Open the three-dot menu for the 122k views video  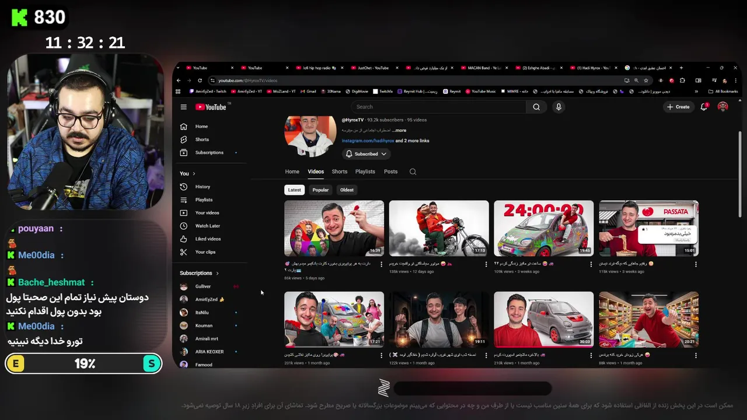point(486,355)
